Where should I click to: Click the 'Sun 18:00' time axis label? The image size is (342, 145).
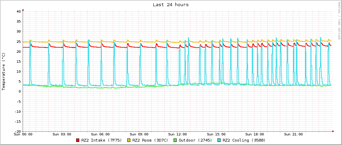[x=255, y=134]
